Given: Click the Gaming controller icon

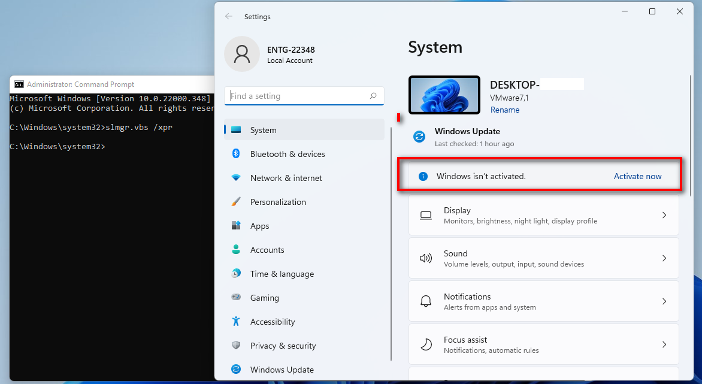Looking at the screenshot, I should [x=236, y=297].
